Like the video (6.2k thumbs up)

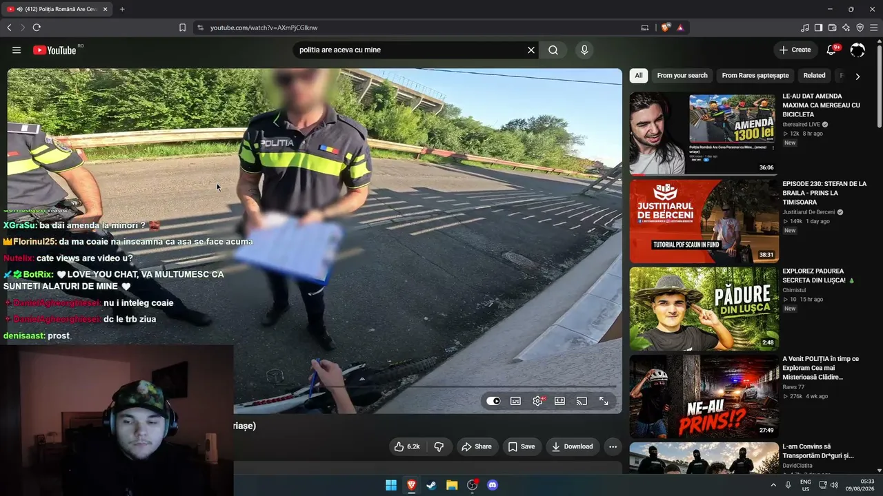[x=407, y=446]
